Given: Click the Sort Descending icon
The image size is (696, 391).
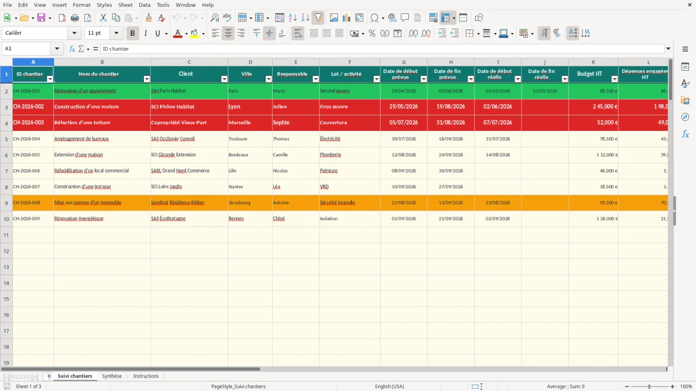Looking at the screenshot, I should tap(305, 18).
